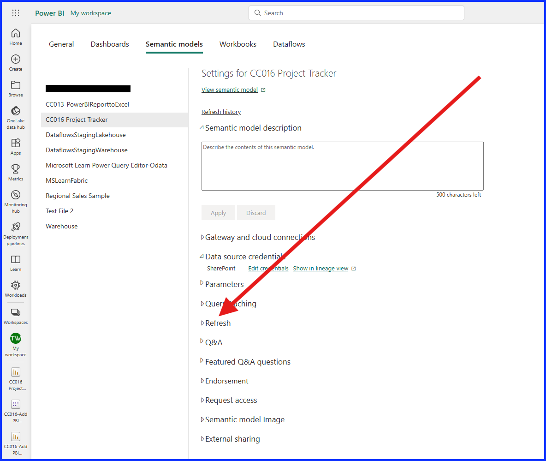Select DataflowsStagingLakehouse model
This screenshot has height=461, width=546.
pos(86,135)
